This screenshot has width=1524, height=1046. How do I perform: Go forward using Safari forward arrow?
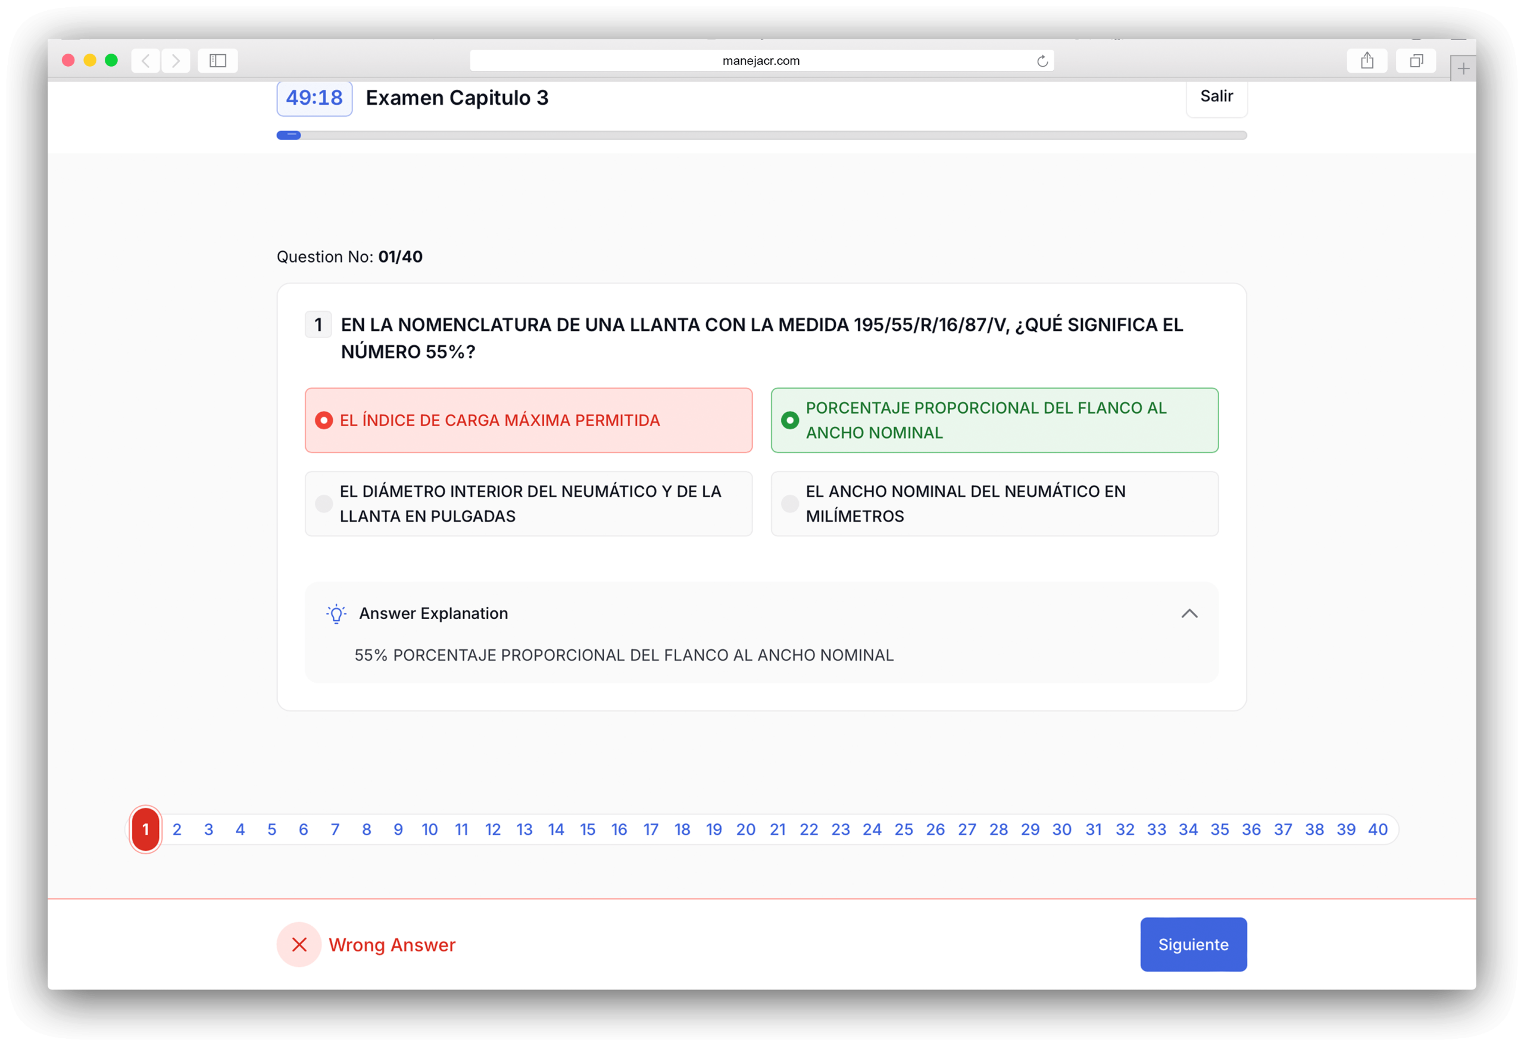click(176, 61)
